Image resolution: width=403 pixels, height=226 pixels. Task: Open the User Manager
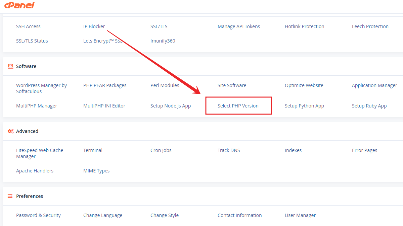click(x=300, y=215)
